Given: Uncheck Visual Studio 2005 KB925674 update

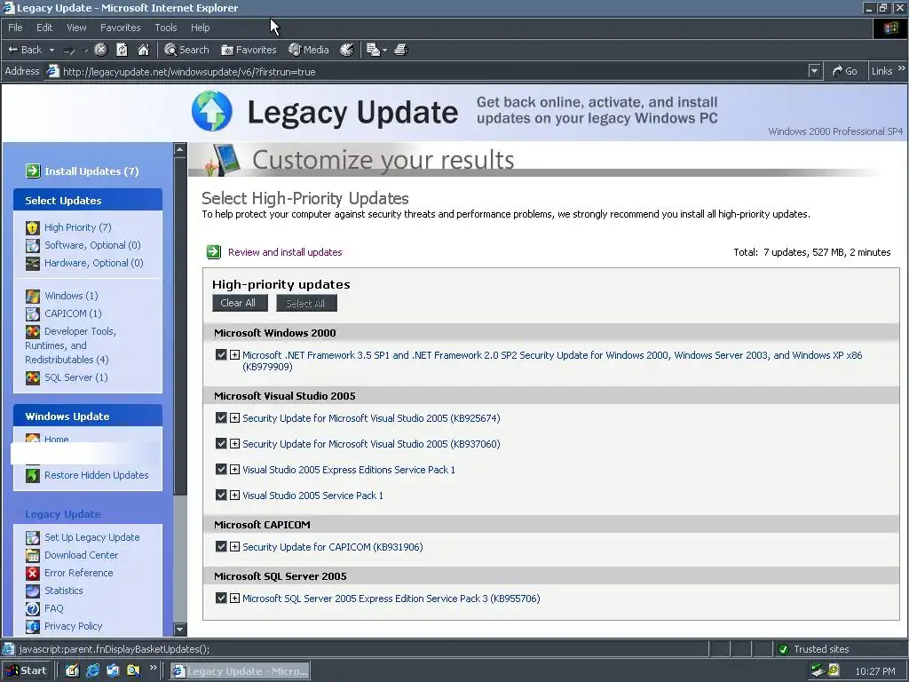Looking at the screenshot, I should click(x=221, y=417).
